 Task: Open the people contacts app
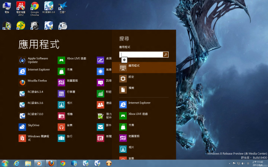(104, 105)
